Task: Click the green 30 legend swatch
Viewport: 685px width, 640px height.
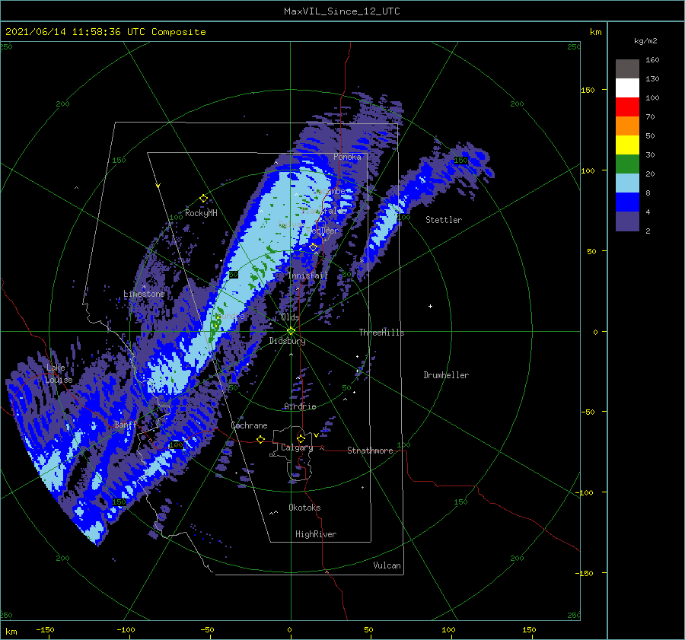Action: (x=627, y=164)
